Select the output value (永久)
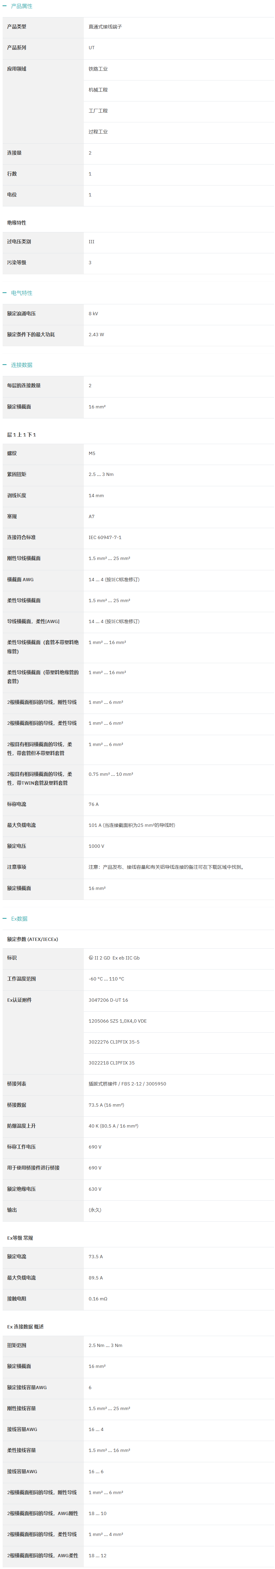This screenshot has height=1569, width=275. click(x=95, y=1210)
